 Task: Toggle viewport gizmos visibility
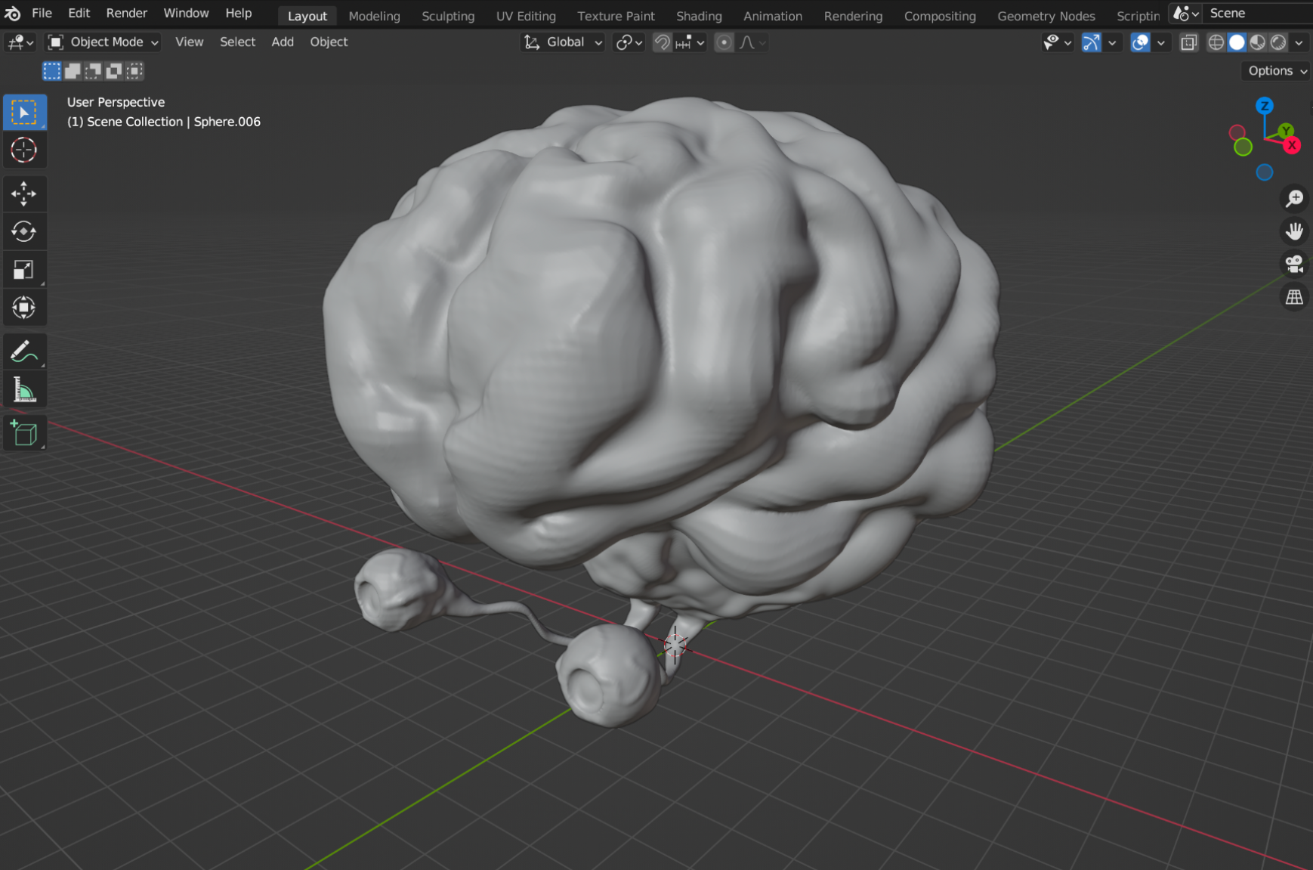click(x=1091, y=42)
